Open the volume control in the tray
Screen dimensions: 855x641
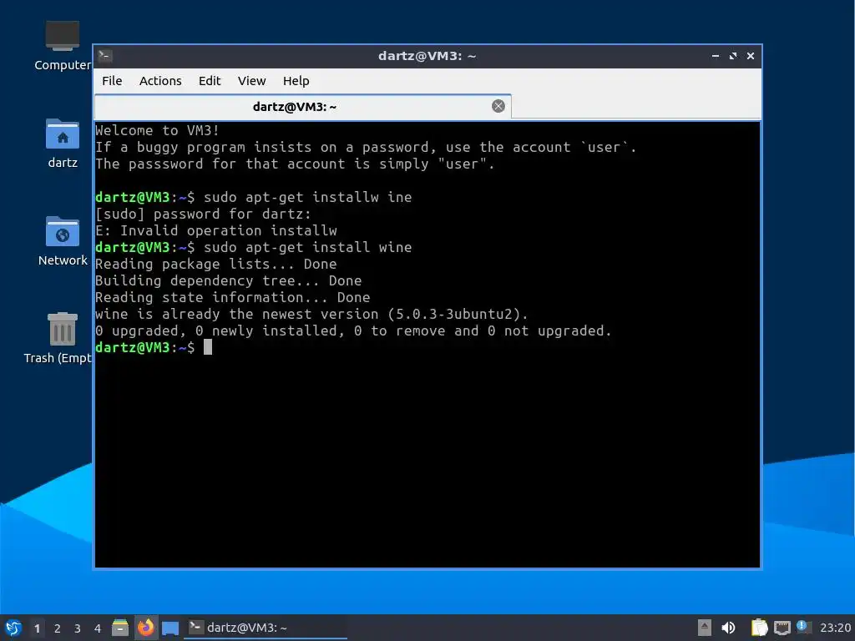tap(728, 628)
